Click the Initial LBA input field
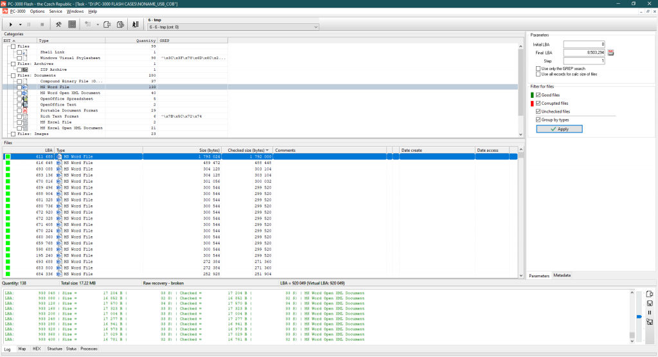 [x=584, y=44]
